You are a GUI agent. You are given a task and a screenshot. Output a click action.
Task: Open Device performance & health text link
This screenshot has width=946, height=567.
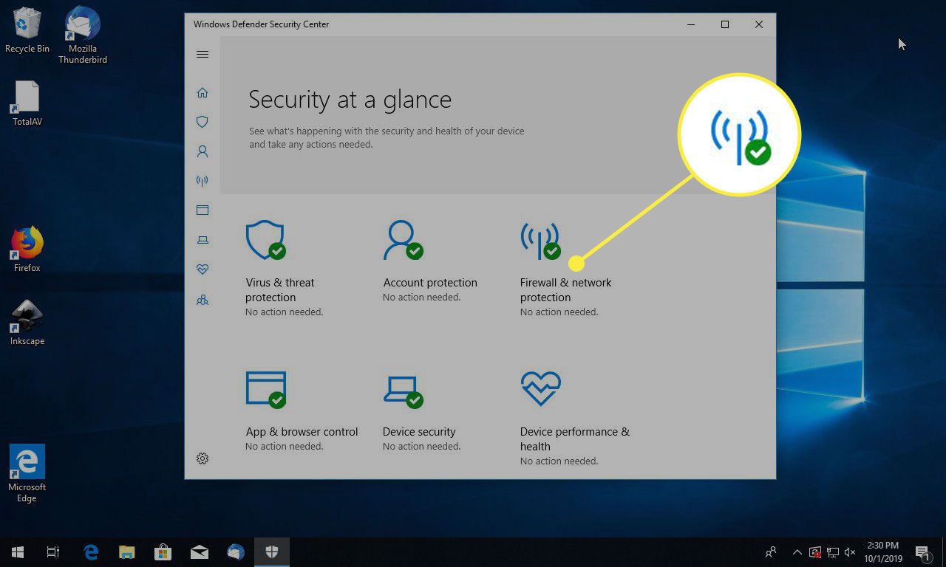coord(575,439)
